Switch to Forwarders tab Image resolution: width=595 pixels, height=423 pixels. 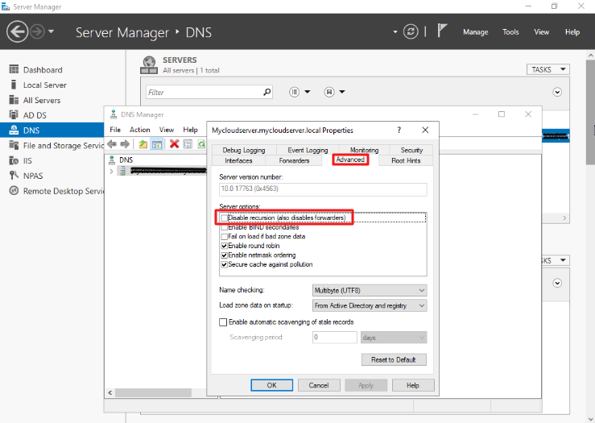point(294,160)
